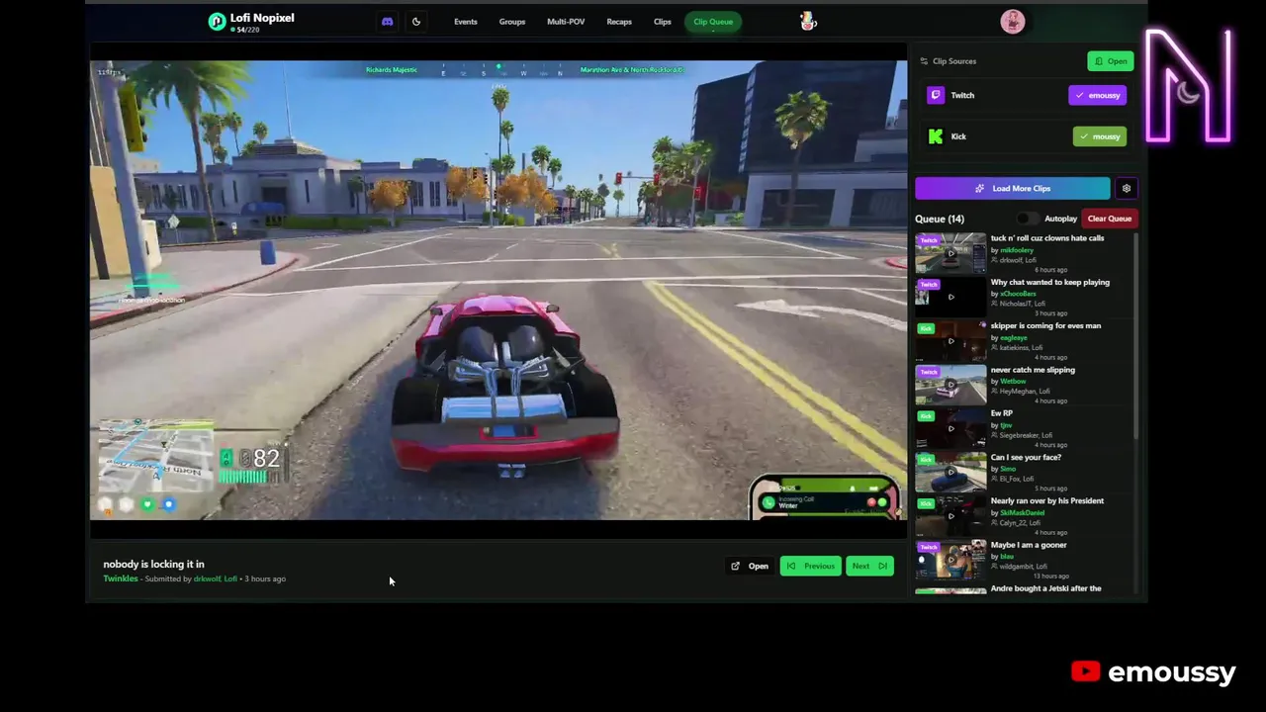Play the 'never catch me slipping' thumbnail

coord(950,385)
